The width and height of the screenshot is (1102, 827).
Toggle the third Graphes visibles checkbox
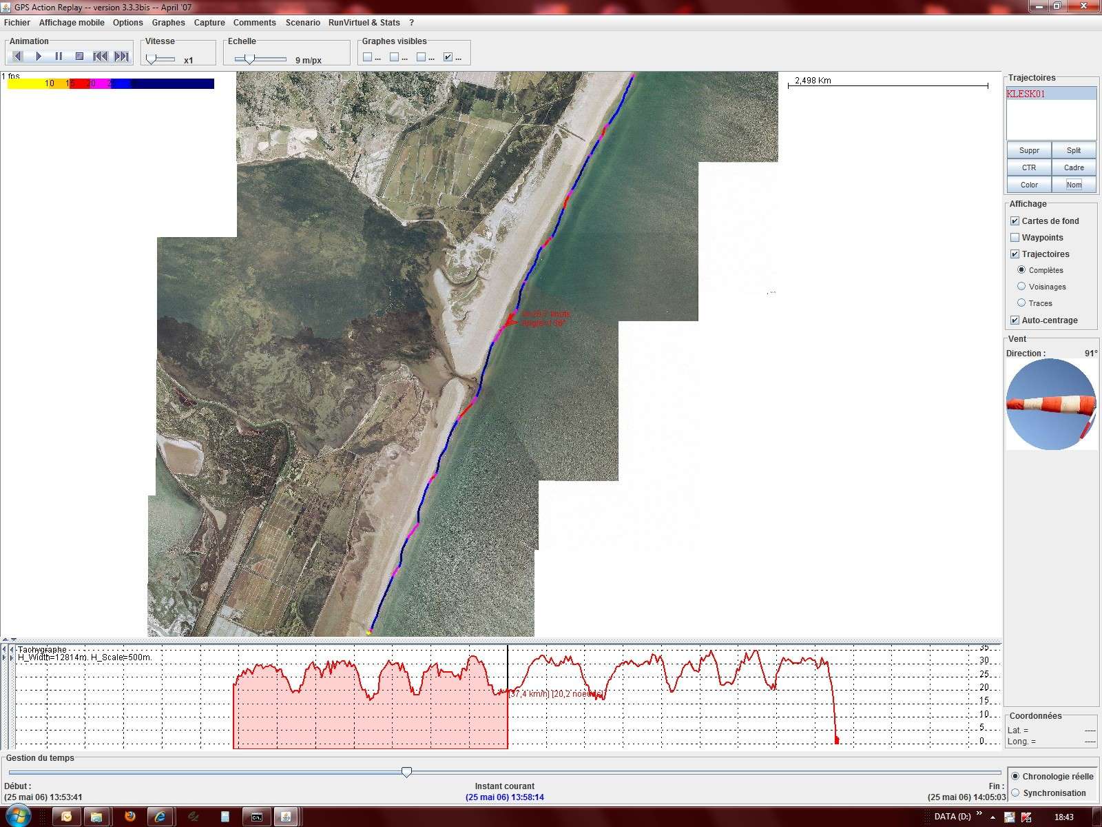[x=422, y=57]
